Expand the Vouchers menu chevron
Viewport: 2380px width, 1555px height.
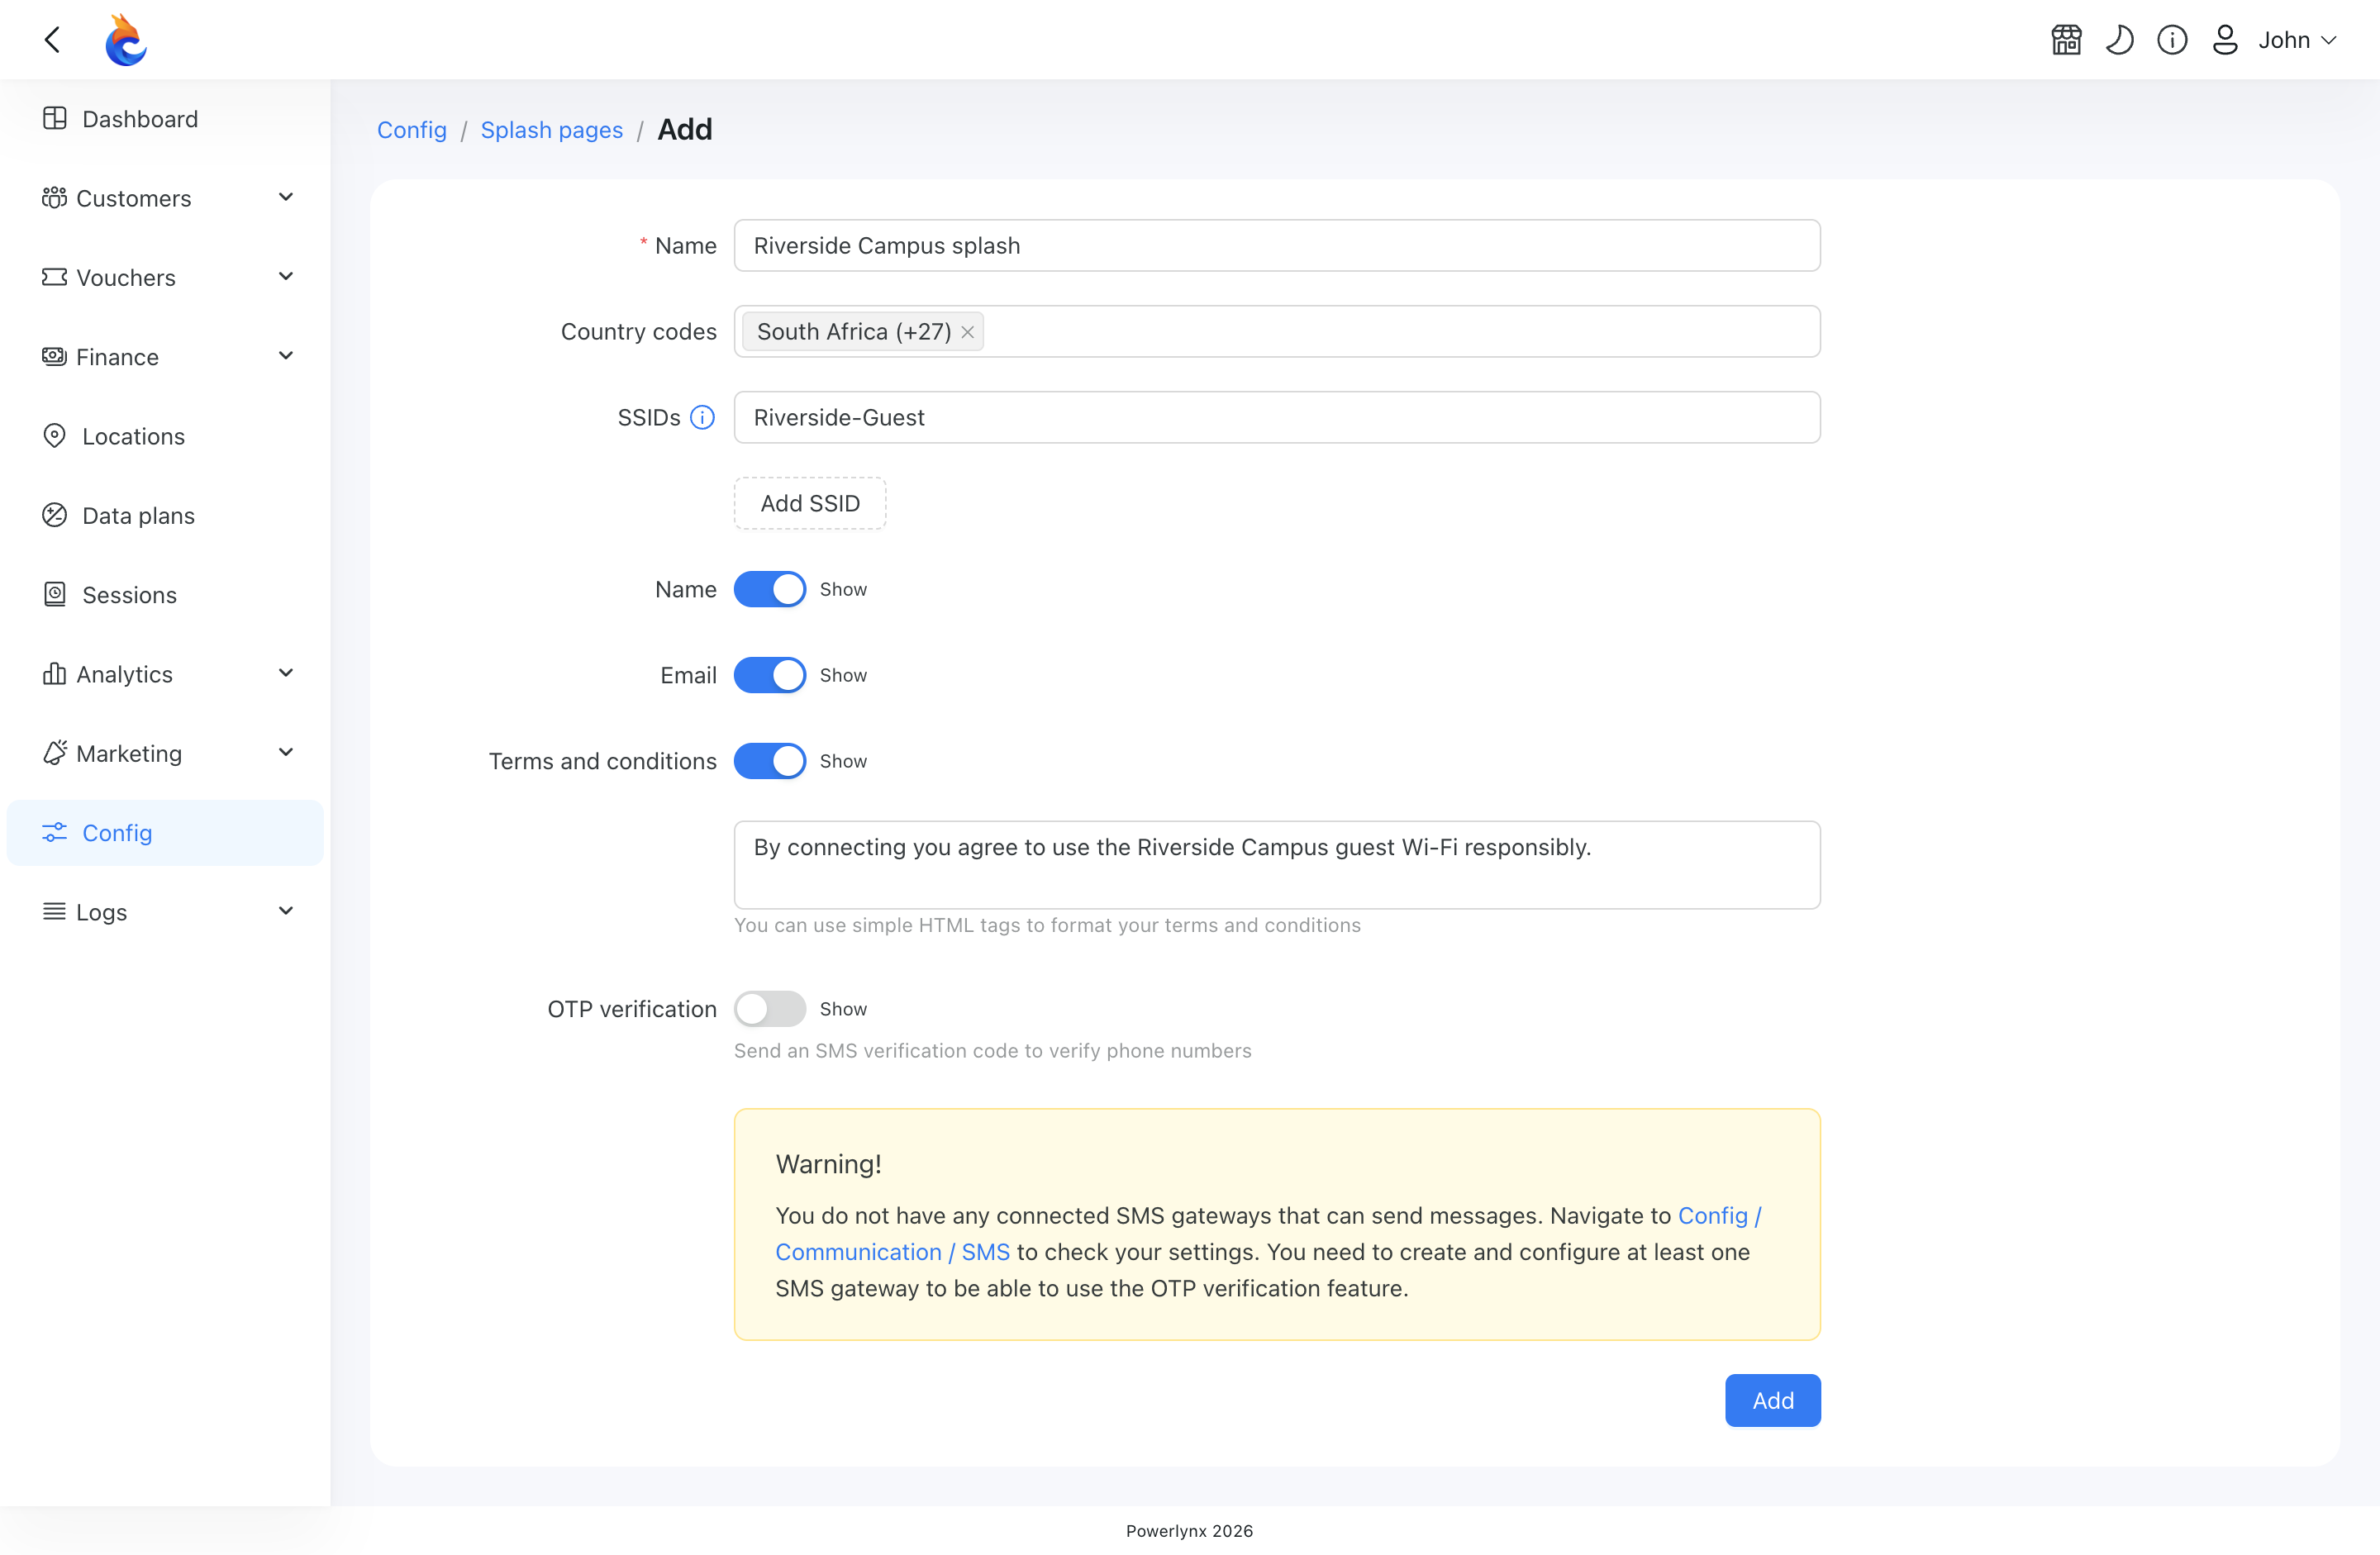point(286,277)
